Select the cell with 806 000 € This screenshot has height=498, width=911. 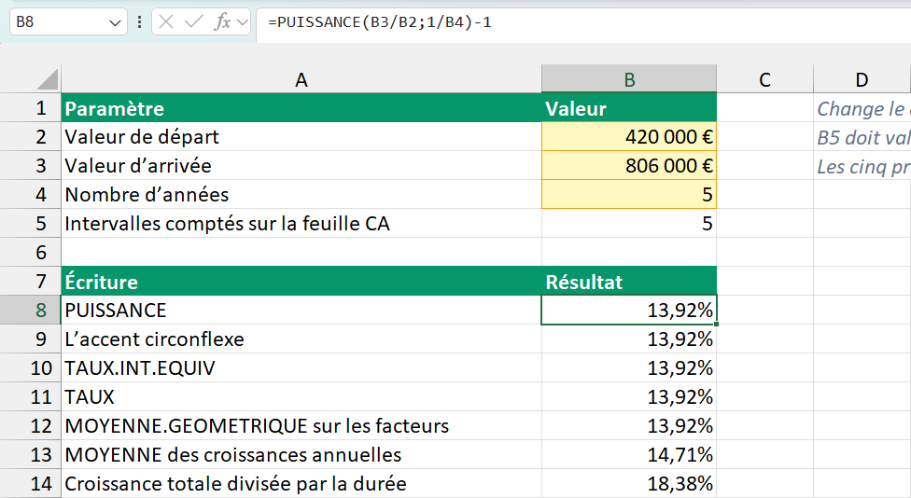pos(628,165)
